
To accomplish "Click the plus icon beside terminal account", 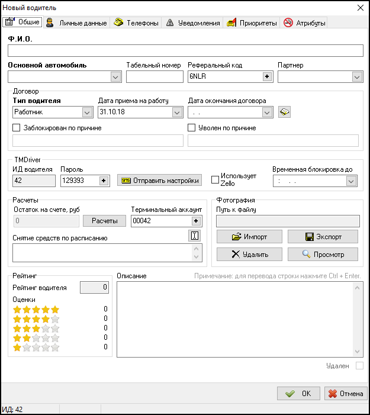I will point(195,221).
